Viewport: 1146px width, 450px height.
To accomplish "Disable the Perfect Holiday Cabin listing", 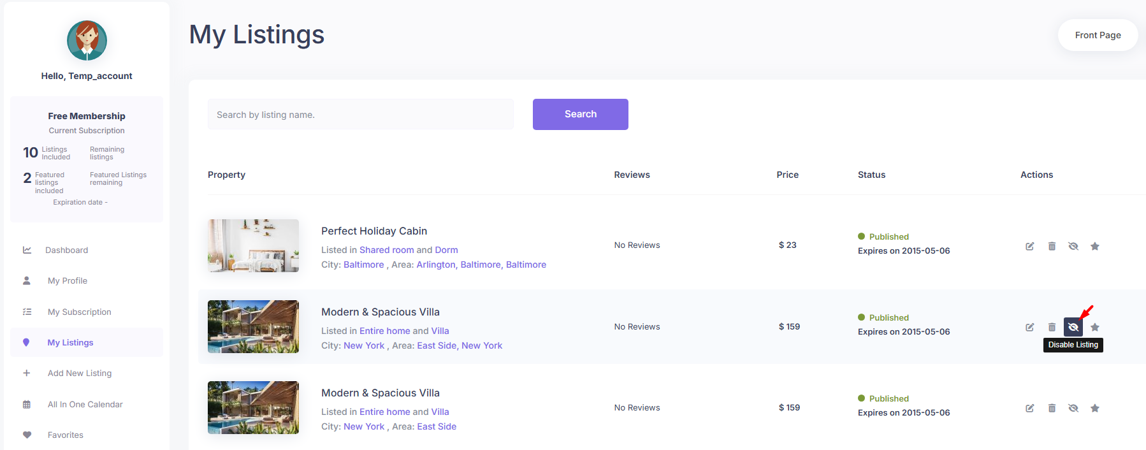I will pos(1073,246).
